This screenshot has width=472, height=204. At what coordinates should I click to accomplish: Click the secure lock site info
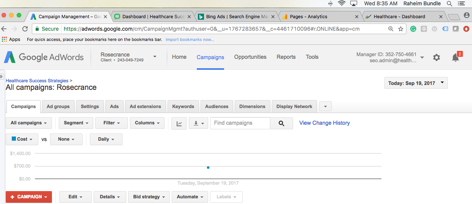48,29
